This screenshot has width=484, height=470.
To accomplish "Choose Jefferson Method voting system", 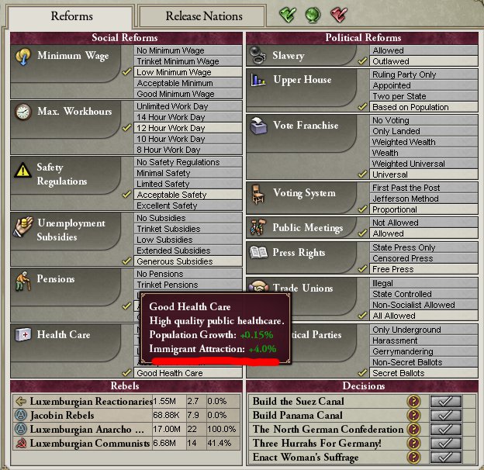I will 423,199.
